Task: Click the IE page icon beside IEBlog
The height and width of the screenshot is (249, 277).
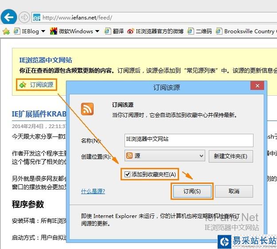Action: click(17, 31)
